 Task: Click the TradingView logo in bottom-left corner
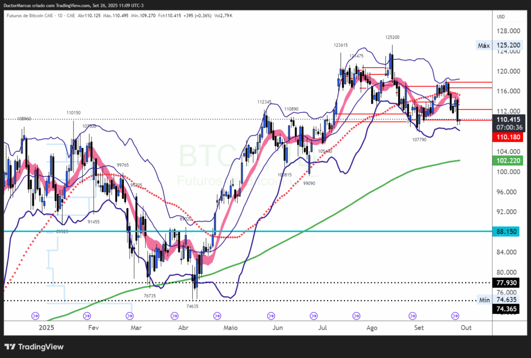[34, 347]
